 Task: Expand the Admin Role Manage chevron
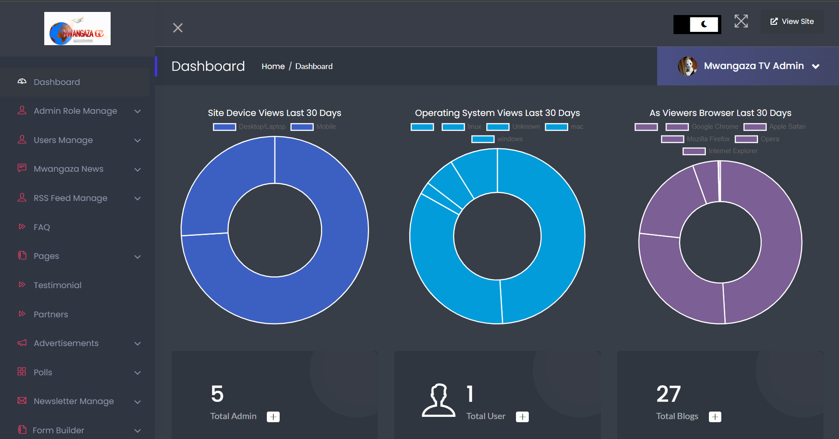(138, 111)
